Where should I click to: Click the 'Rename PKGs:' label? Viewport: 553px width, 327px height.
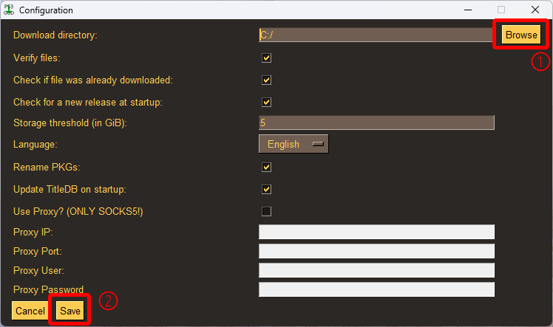pyautogui.click(x=47, y=167)
